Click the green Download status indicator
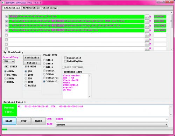175x136 pixels. (9, 110)
